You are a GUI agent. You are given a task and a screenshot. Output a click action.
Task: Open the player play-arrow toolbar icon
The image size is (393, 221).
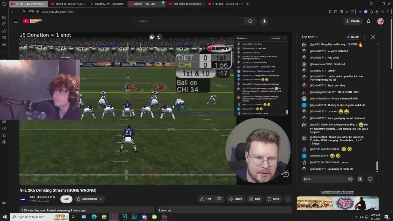[347, 12]
